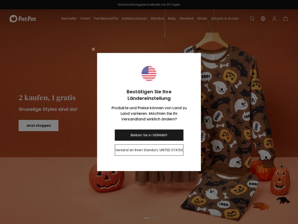Screen dimensions: 298x224
Task: Open the shopping bag icon
Action: coord(285,18)
